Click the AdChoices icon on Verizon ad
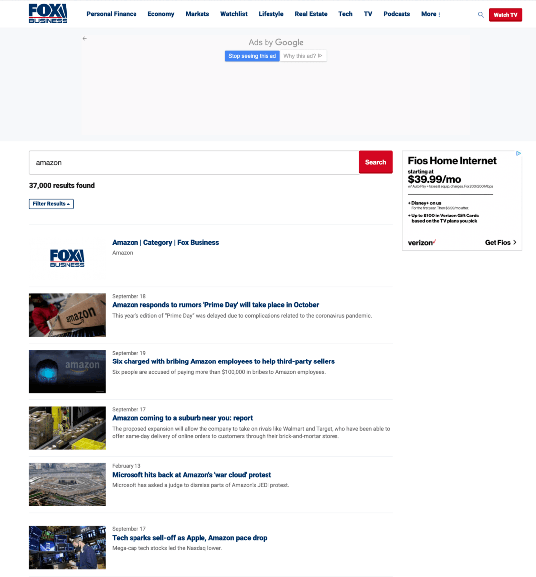The width and height of the screenshot is (536, 577). (518, 153)
